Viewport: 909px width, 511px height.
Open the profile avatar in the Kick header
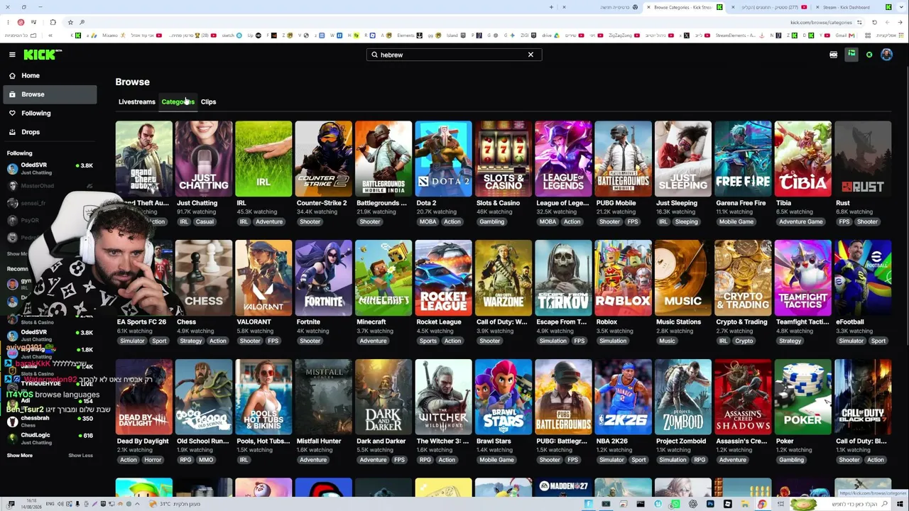pyautogui.click(x=886, y=55)
